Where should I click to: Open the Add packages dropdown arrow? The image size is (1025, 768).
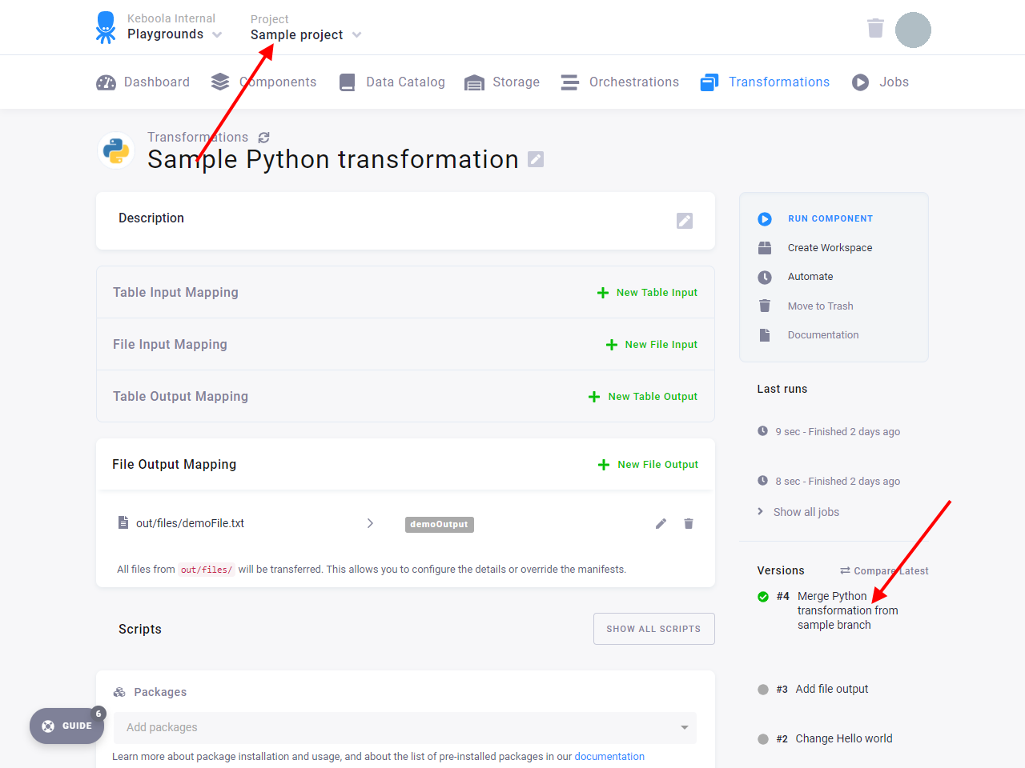coord(685,727)
